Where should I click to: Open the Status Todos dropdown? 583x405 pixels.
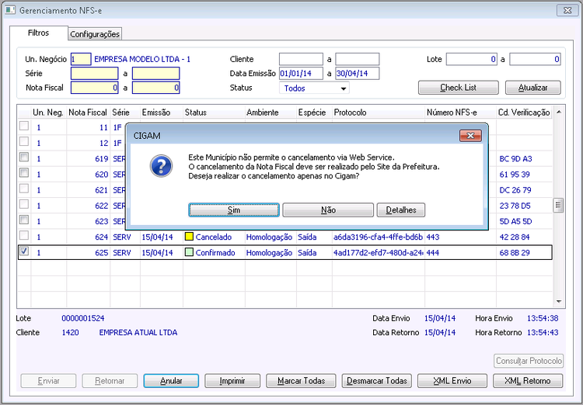314,88
